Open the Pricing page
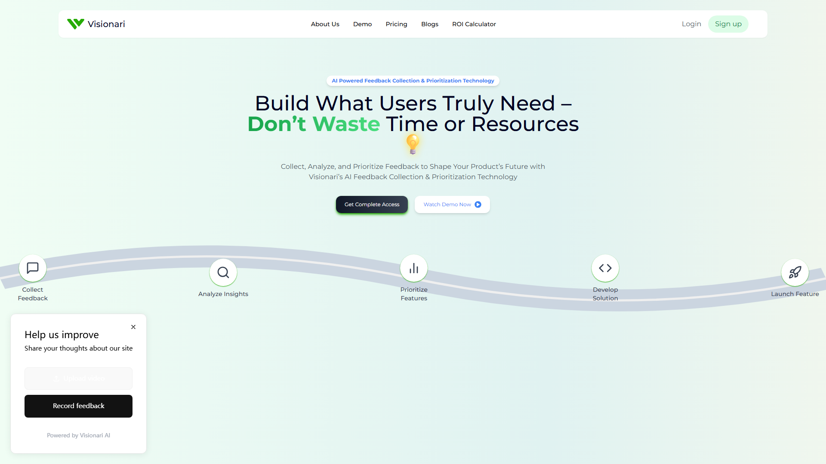This screenshot has height=464, width=826. coord(396,24)
